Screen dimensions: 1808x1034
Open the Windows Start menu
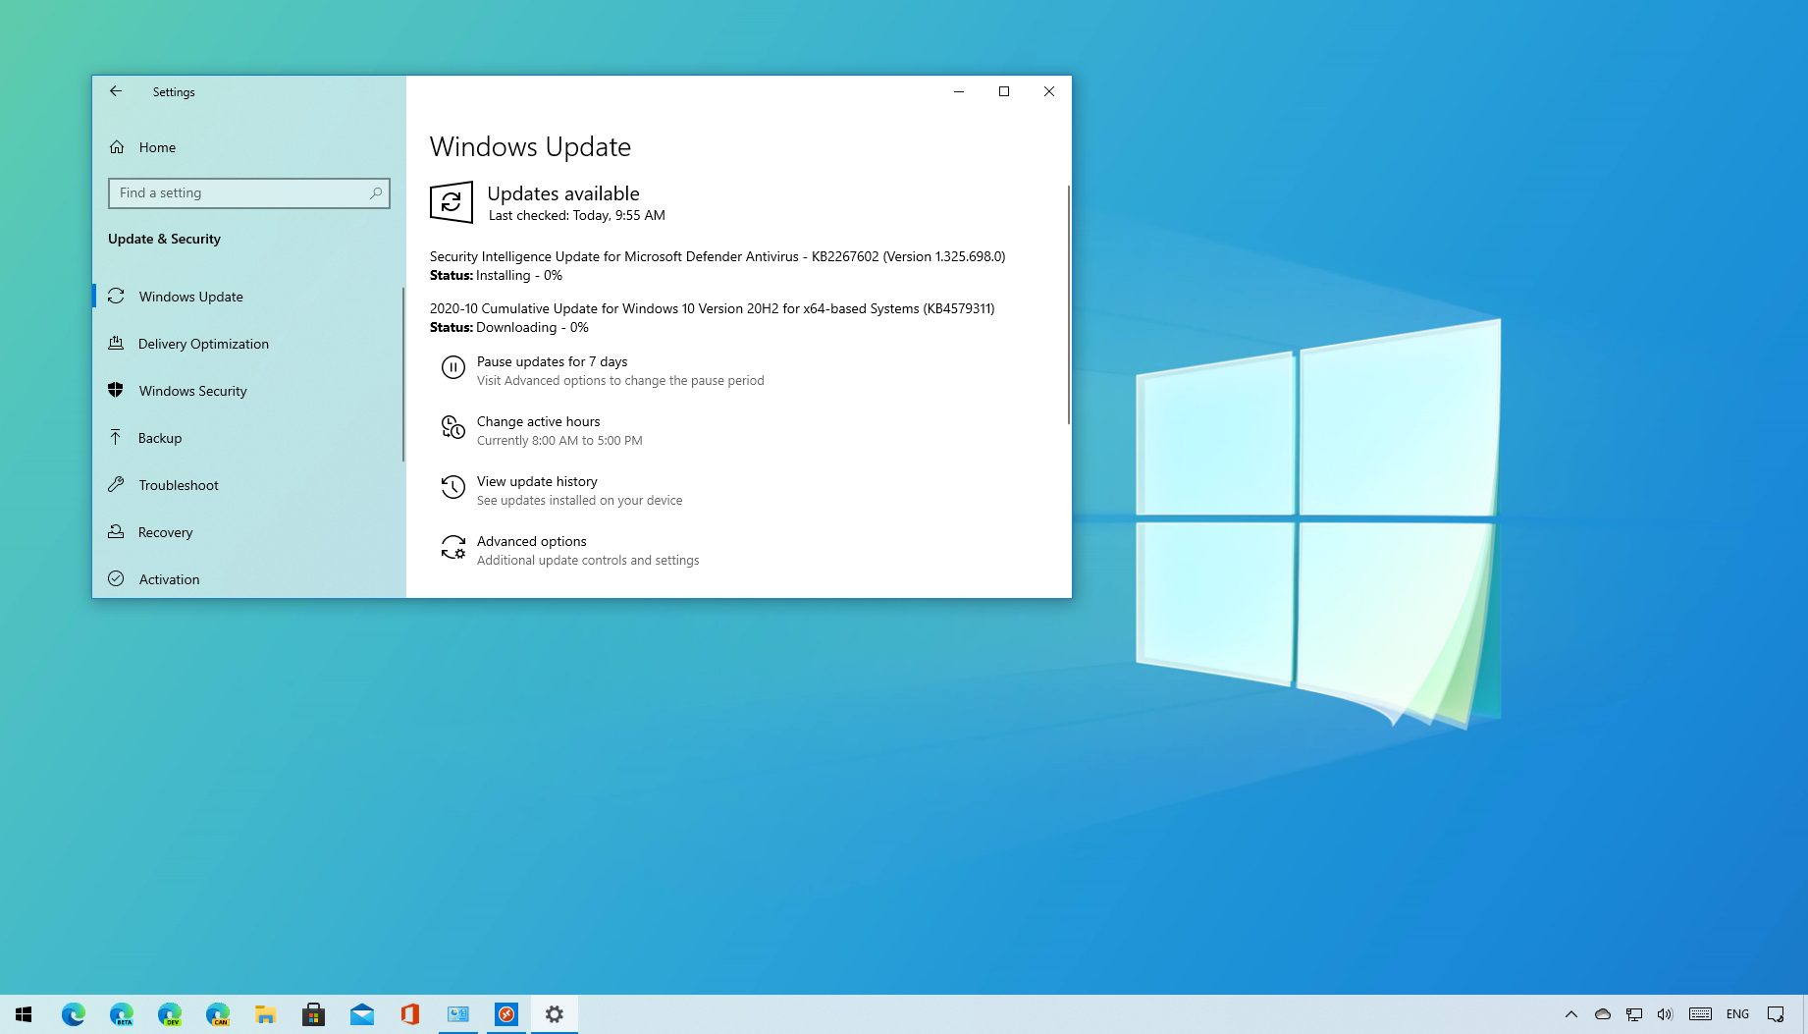pos(24,1014)
